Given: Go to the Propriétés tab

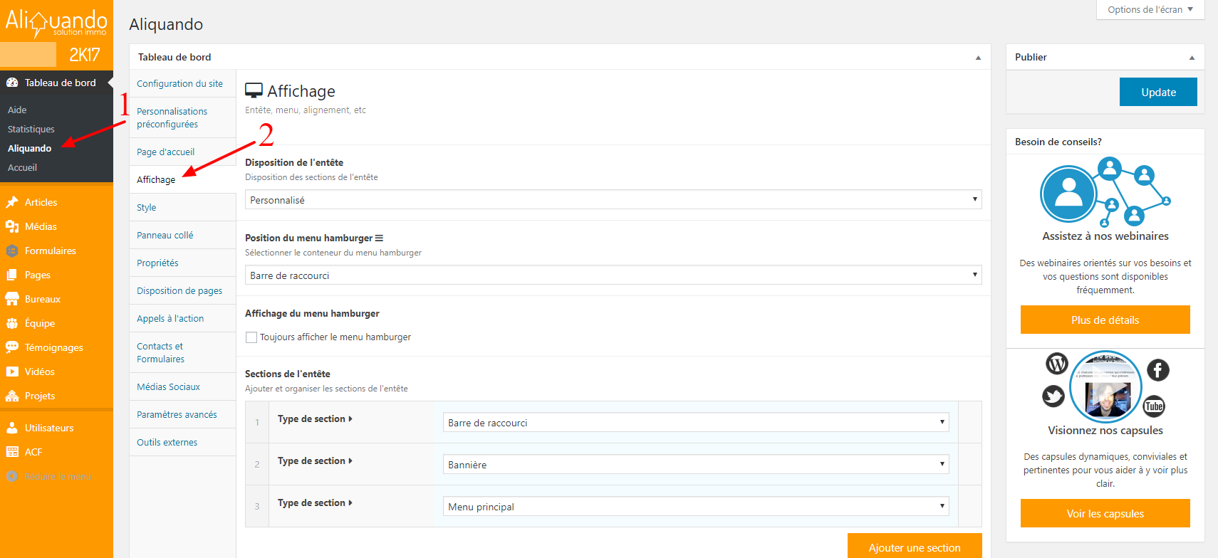Looking at the screenshot, I should (x=182, y=263).
